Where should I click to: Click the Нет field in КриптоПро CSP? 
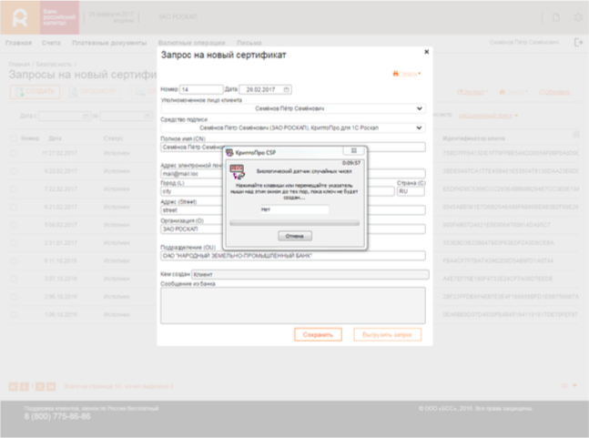pos(295,209)
